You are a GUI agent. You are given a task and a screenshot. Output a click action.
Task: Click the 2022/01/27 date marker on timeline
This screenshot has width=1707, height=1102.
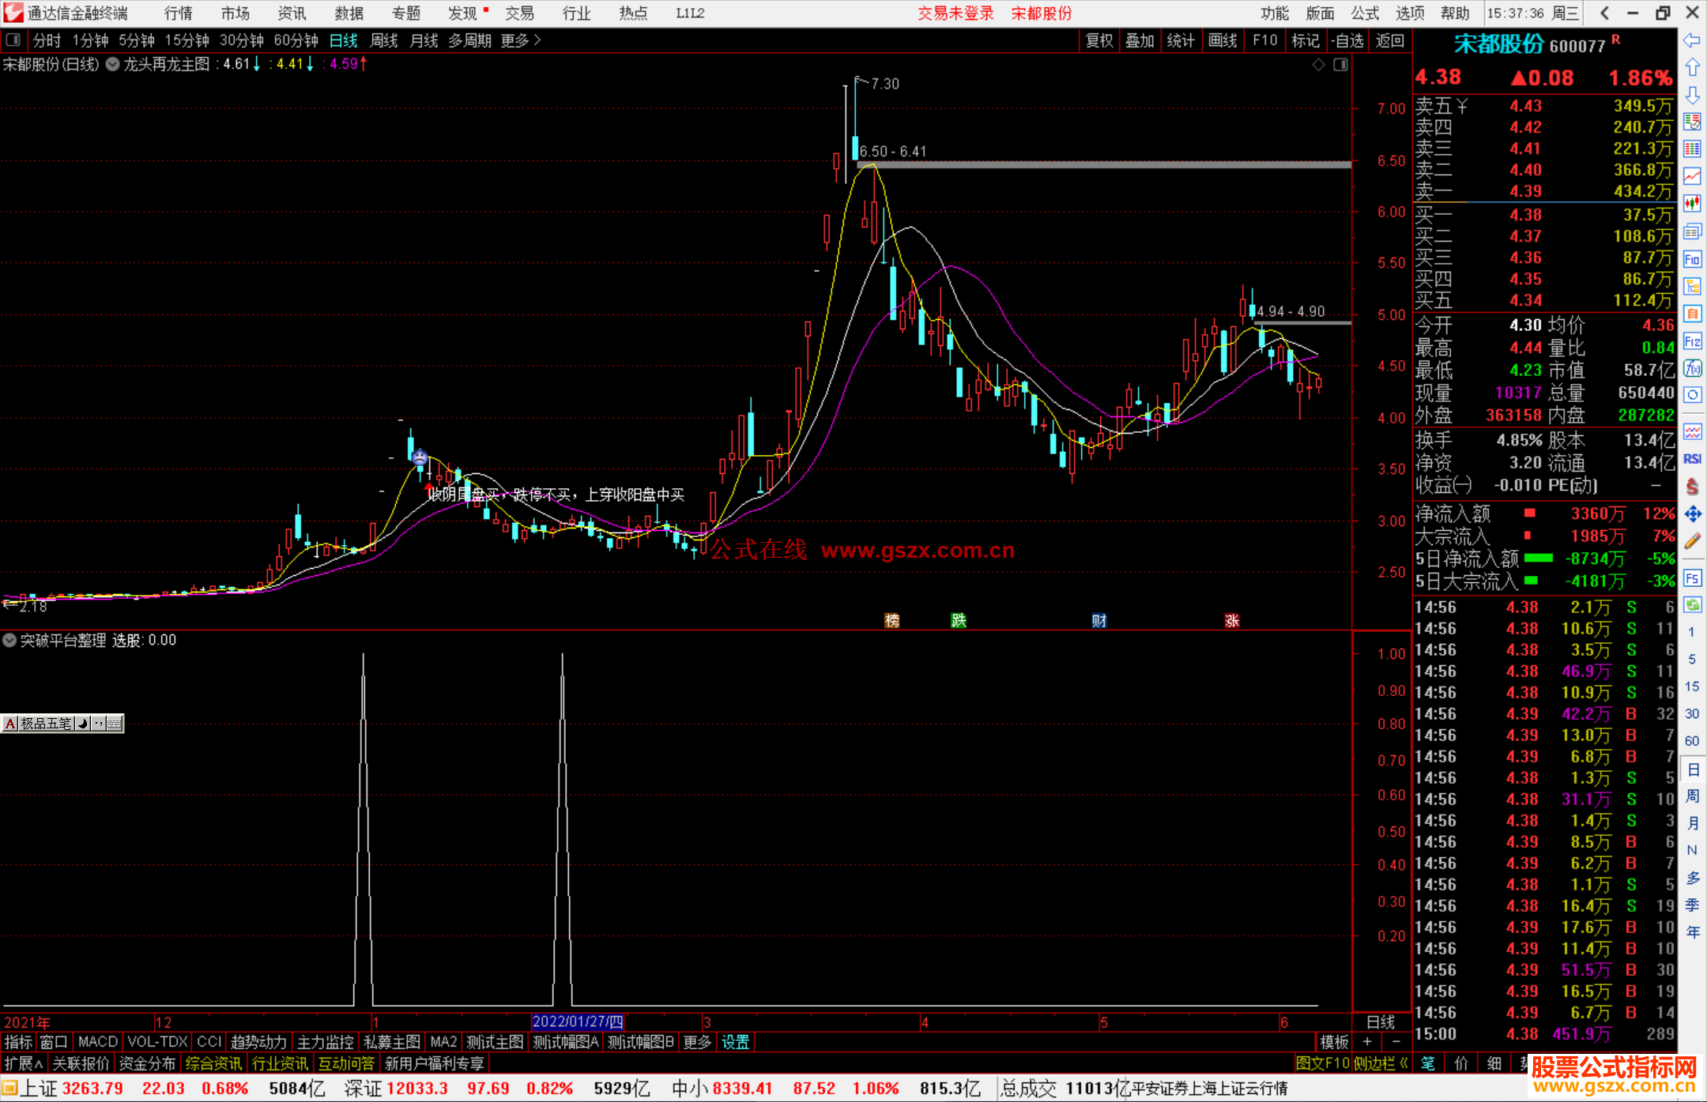(578, 1022)
